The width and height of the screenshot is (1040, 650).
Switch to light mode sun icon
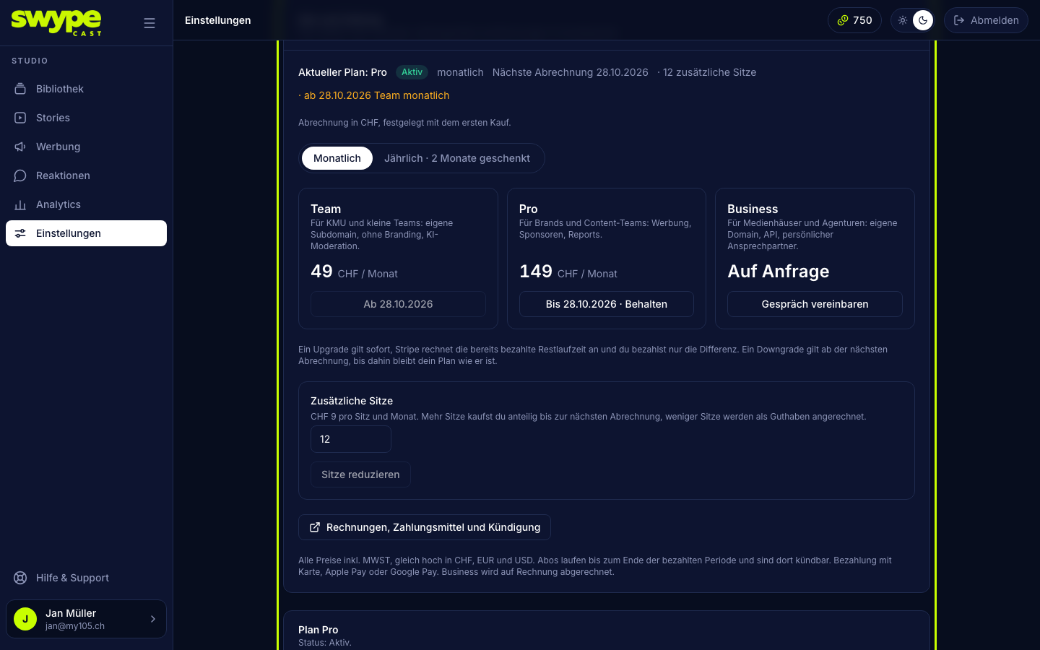pyautogui.click(x=903, y=20)
